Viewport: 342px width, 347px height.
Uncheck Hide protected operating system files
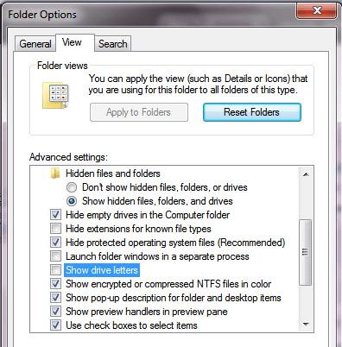55,243
